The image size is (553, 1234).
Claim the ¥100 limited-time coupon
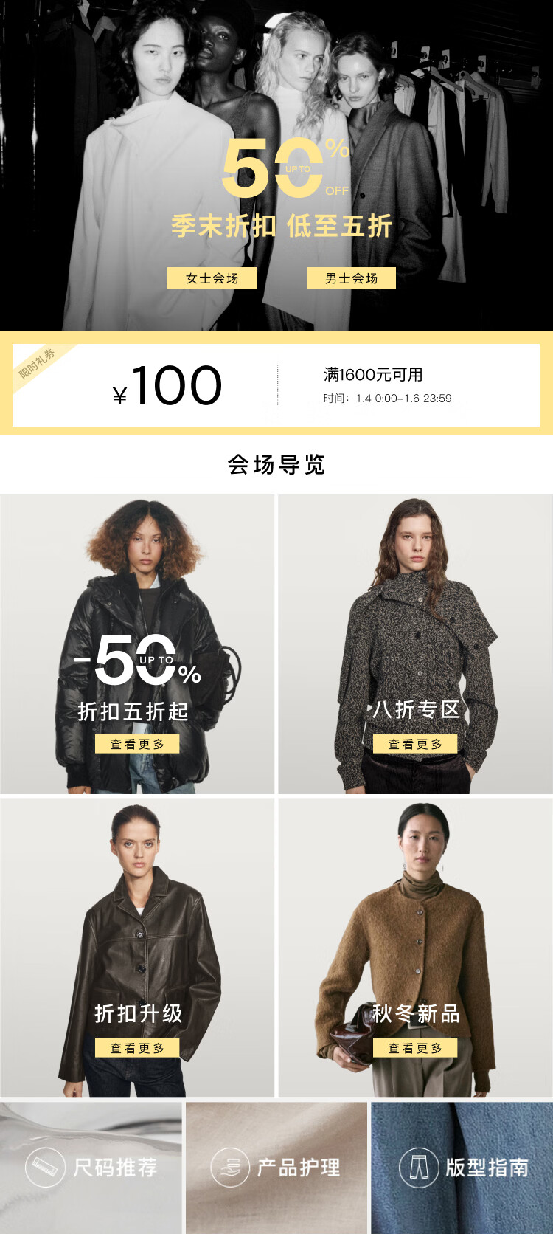pos(276,385)
